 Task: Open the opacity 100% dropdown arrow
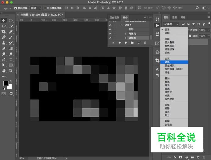point(209,30)
